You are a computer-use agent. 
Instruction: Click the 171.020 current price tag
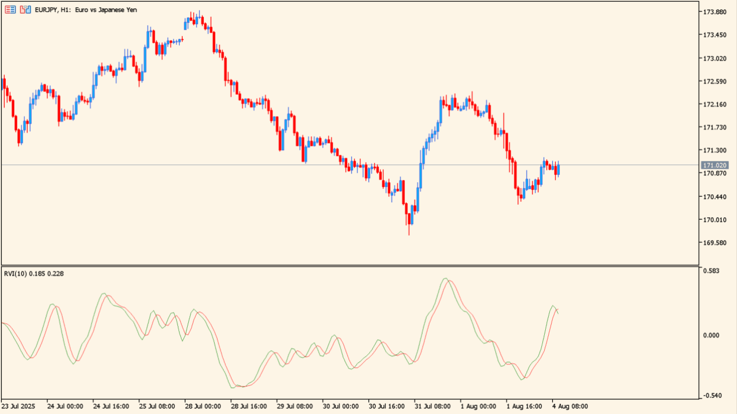coord(715,166)
